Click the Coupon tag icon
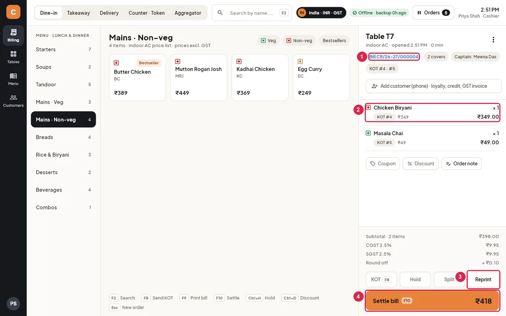Viewport: 506px width, 316px height. tap(373, 164)
